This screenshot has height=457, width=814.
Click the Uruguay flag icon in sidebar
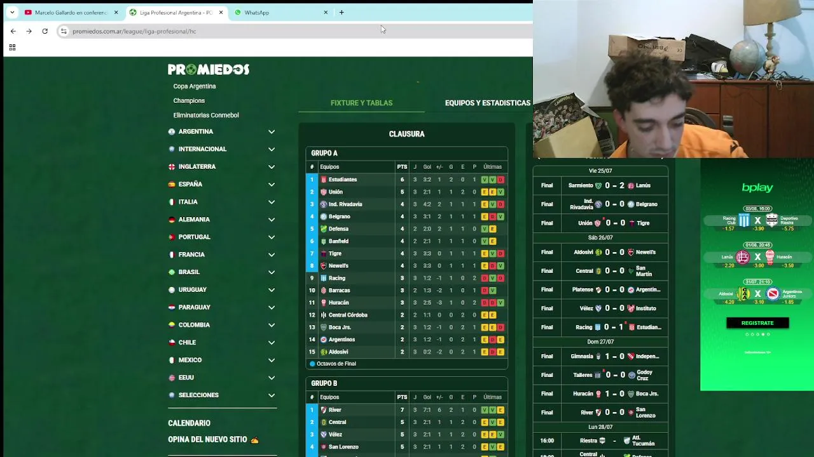point(171,289)
